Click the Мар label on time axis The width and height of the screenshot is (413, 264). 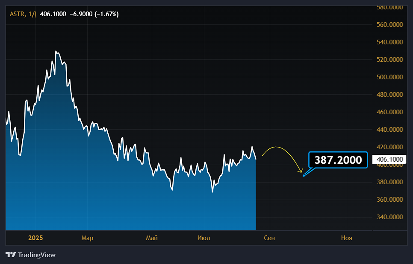pyautogui.click(x=87, y=238)
